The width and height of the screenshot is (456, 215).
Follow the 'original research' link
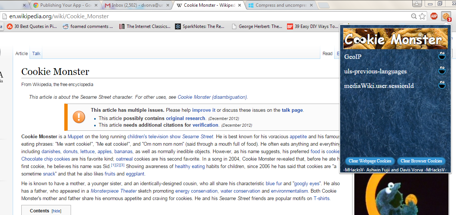pos(185,118)
